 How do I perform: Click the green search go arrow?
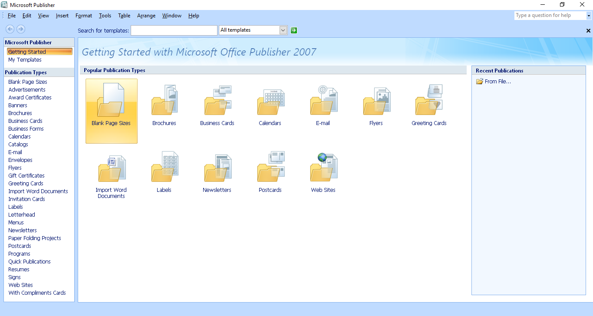tap(294, 30)
